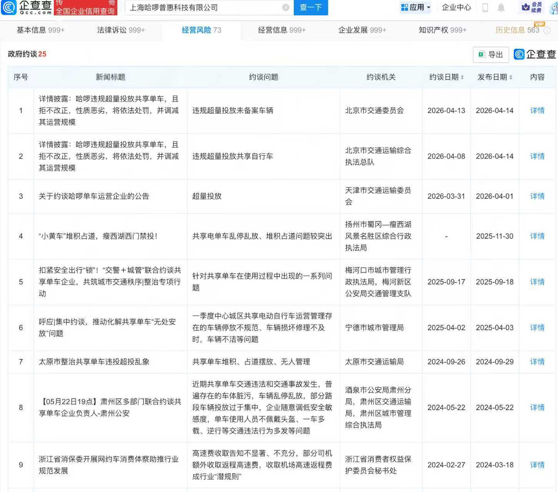The height and width of the screenshot is (492, 558).
Task: Click 天津市交通运输委员会 agency cell
Action: point(378,196)
